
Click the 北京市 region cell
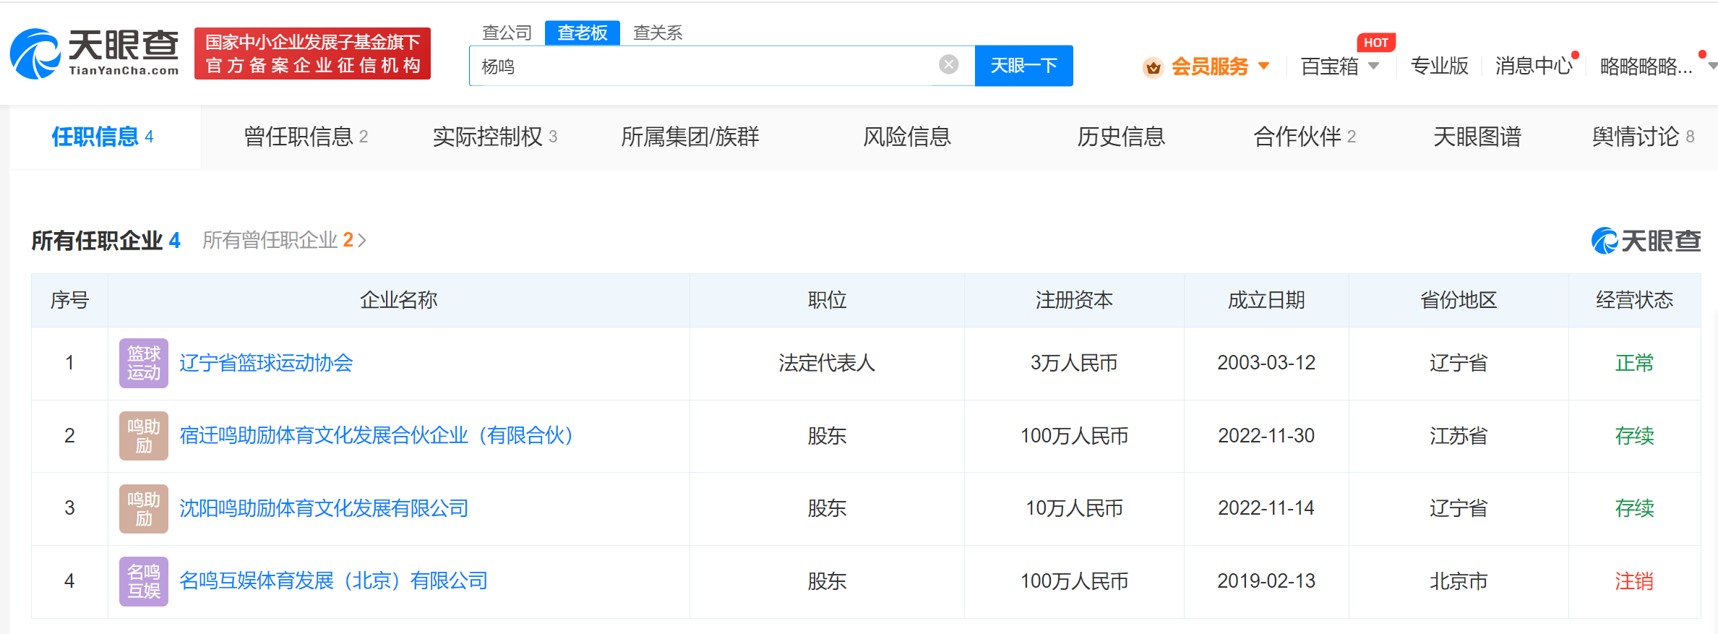[1459, 581]
